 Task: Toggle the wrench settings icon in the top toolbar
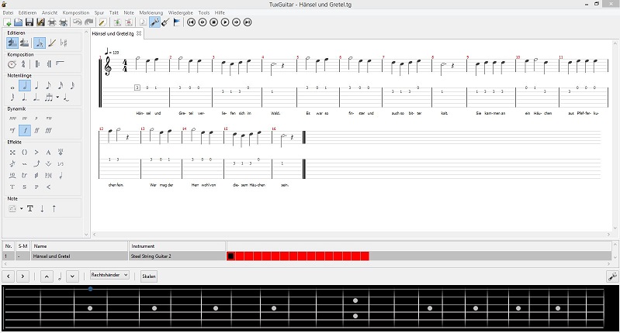(154, 22)
